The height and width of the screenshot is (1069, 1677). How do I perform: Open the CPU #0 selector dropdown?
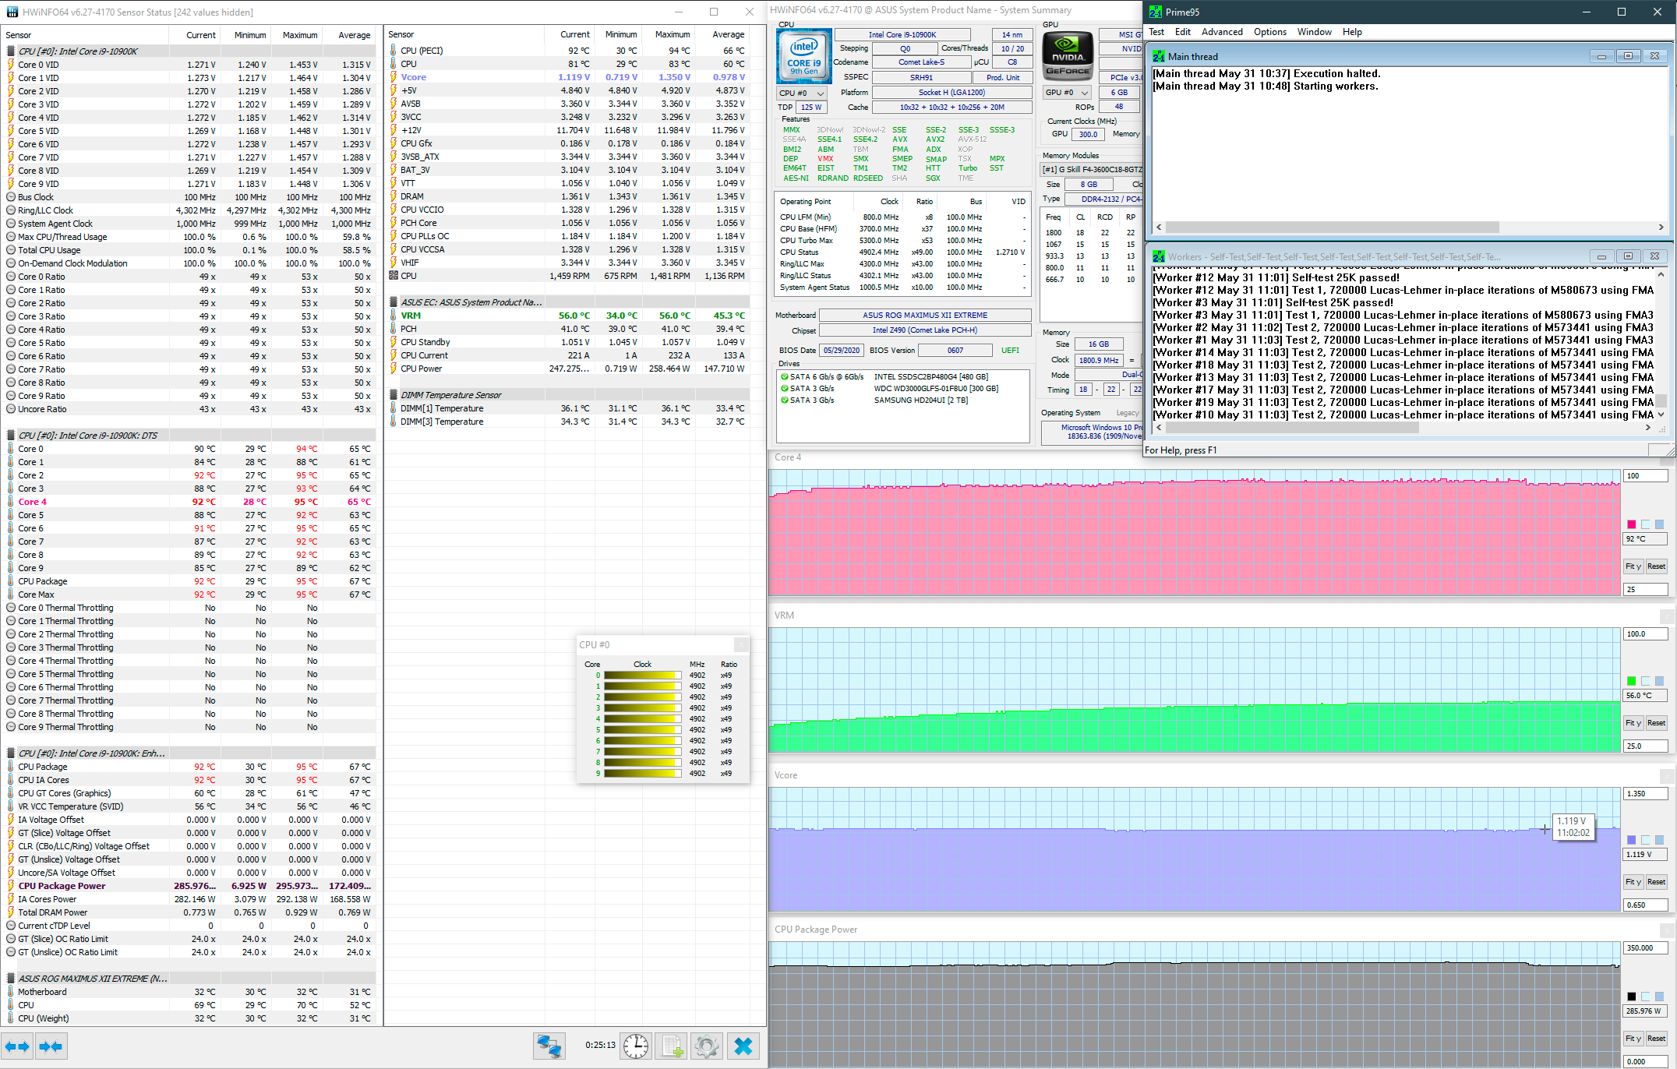[801, 93]
